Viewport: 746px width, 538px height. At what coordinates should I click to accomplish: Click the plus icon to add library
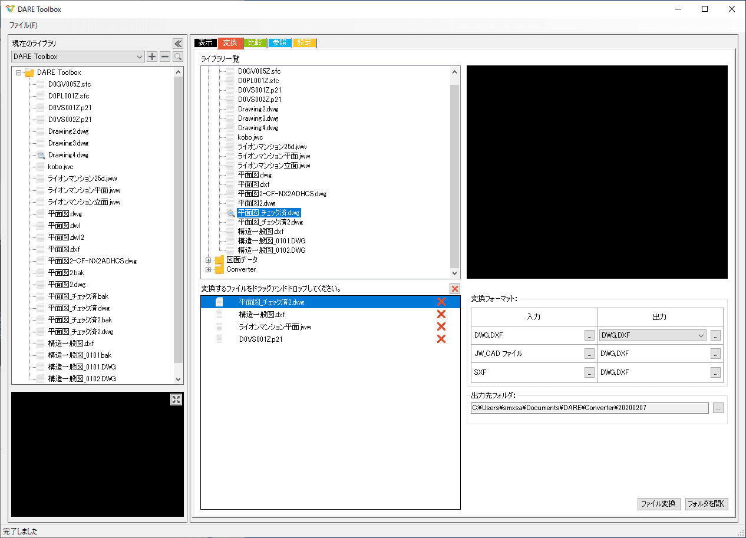152,57
